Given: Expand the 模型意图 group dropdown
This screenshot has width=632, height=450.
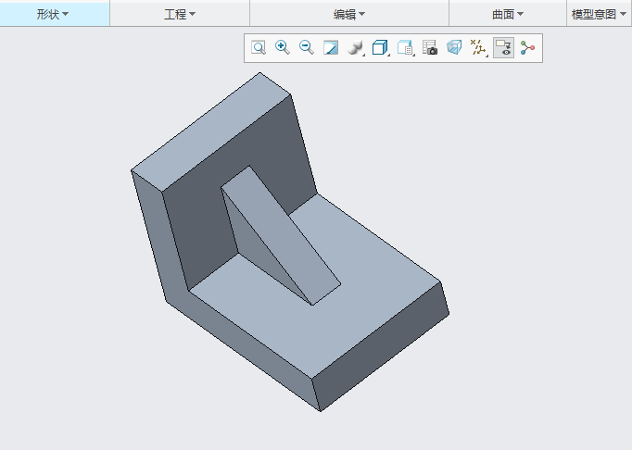Looking at the screenshot, I should [600, 14].
